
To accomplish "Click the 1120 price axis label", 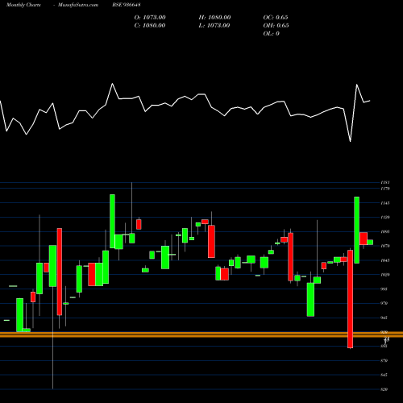I will click(x=385, y=218).
